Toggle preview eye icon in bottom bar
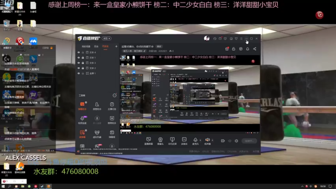The width and height of the screenshot is (336, 189). click(230, 141)
